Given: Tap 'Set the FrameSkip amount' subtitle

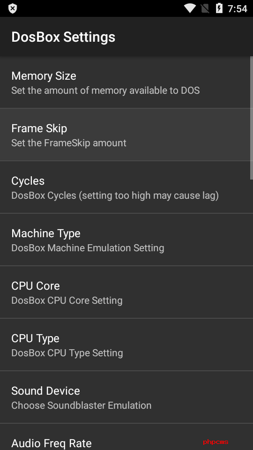Looking at the screenshot, I should [x=69, y=142].
